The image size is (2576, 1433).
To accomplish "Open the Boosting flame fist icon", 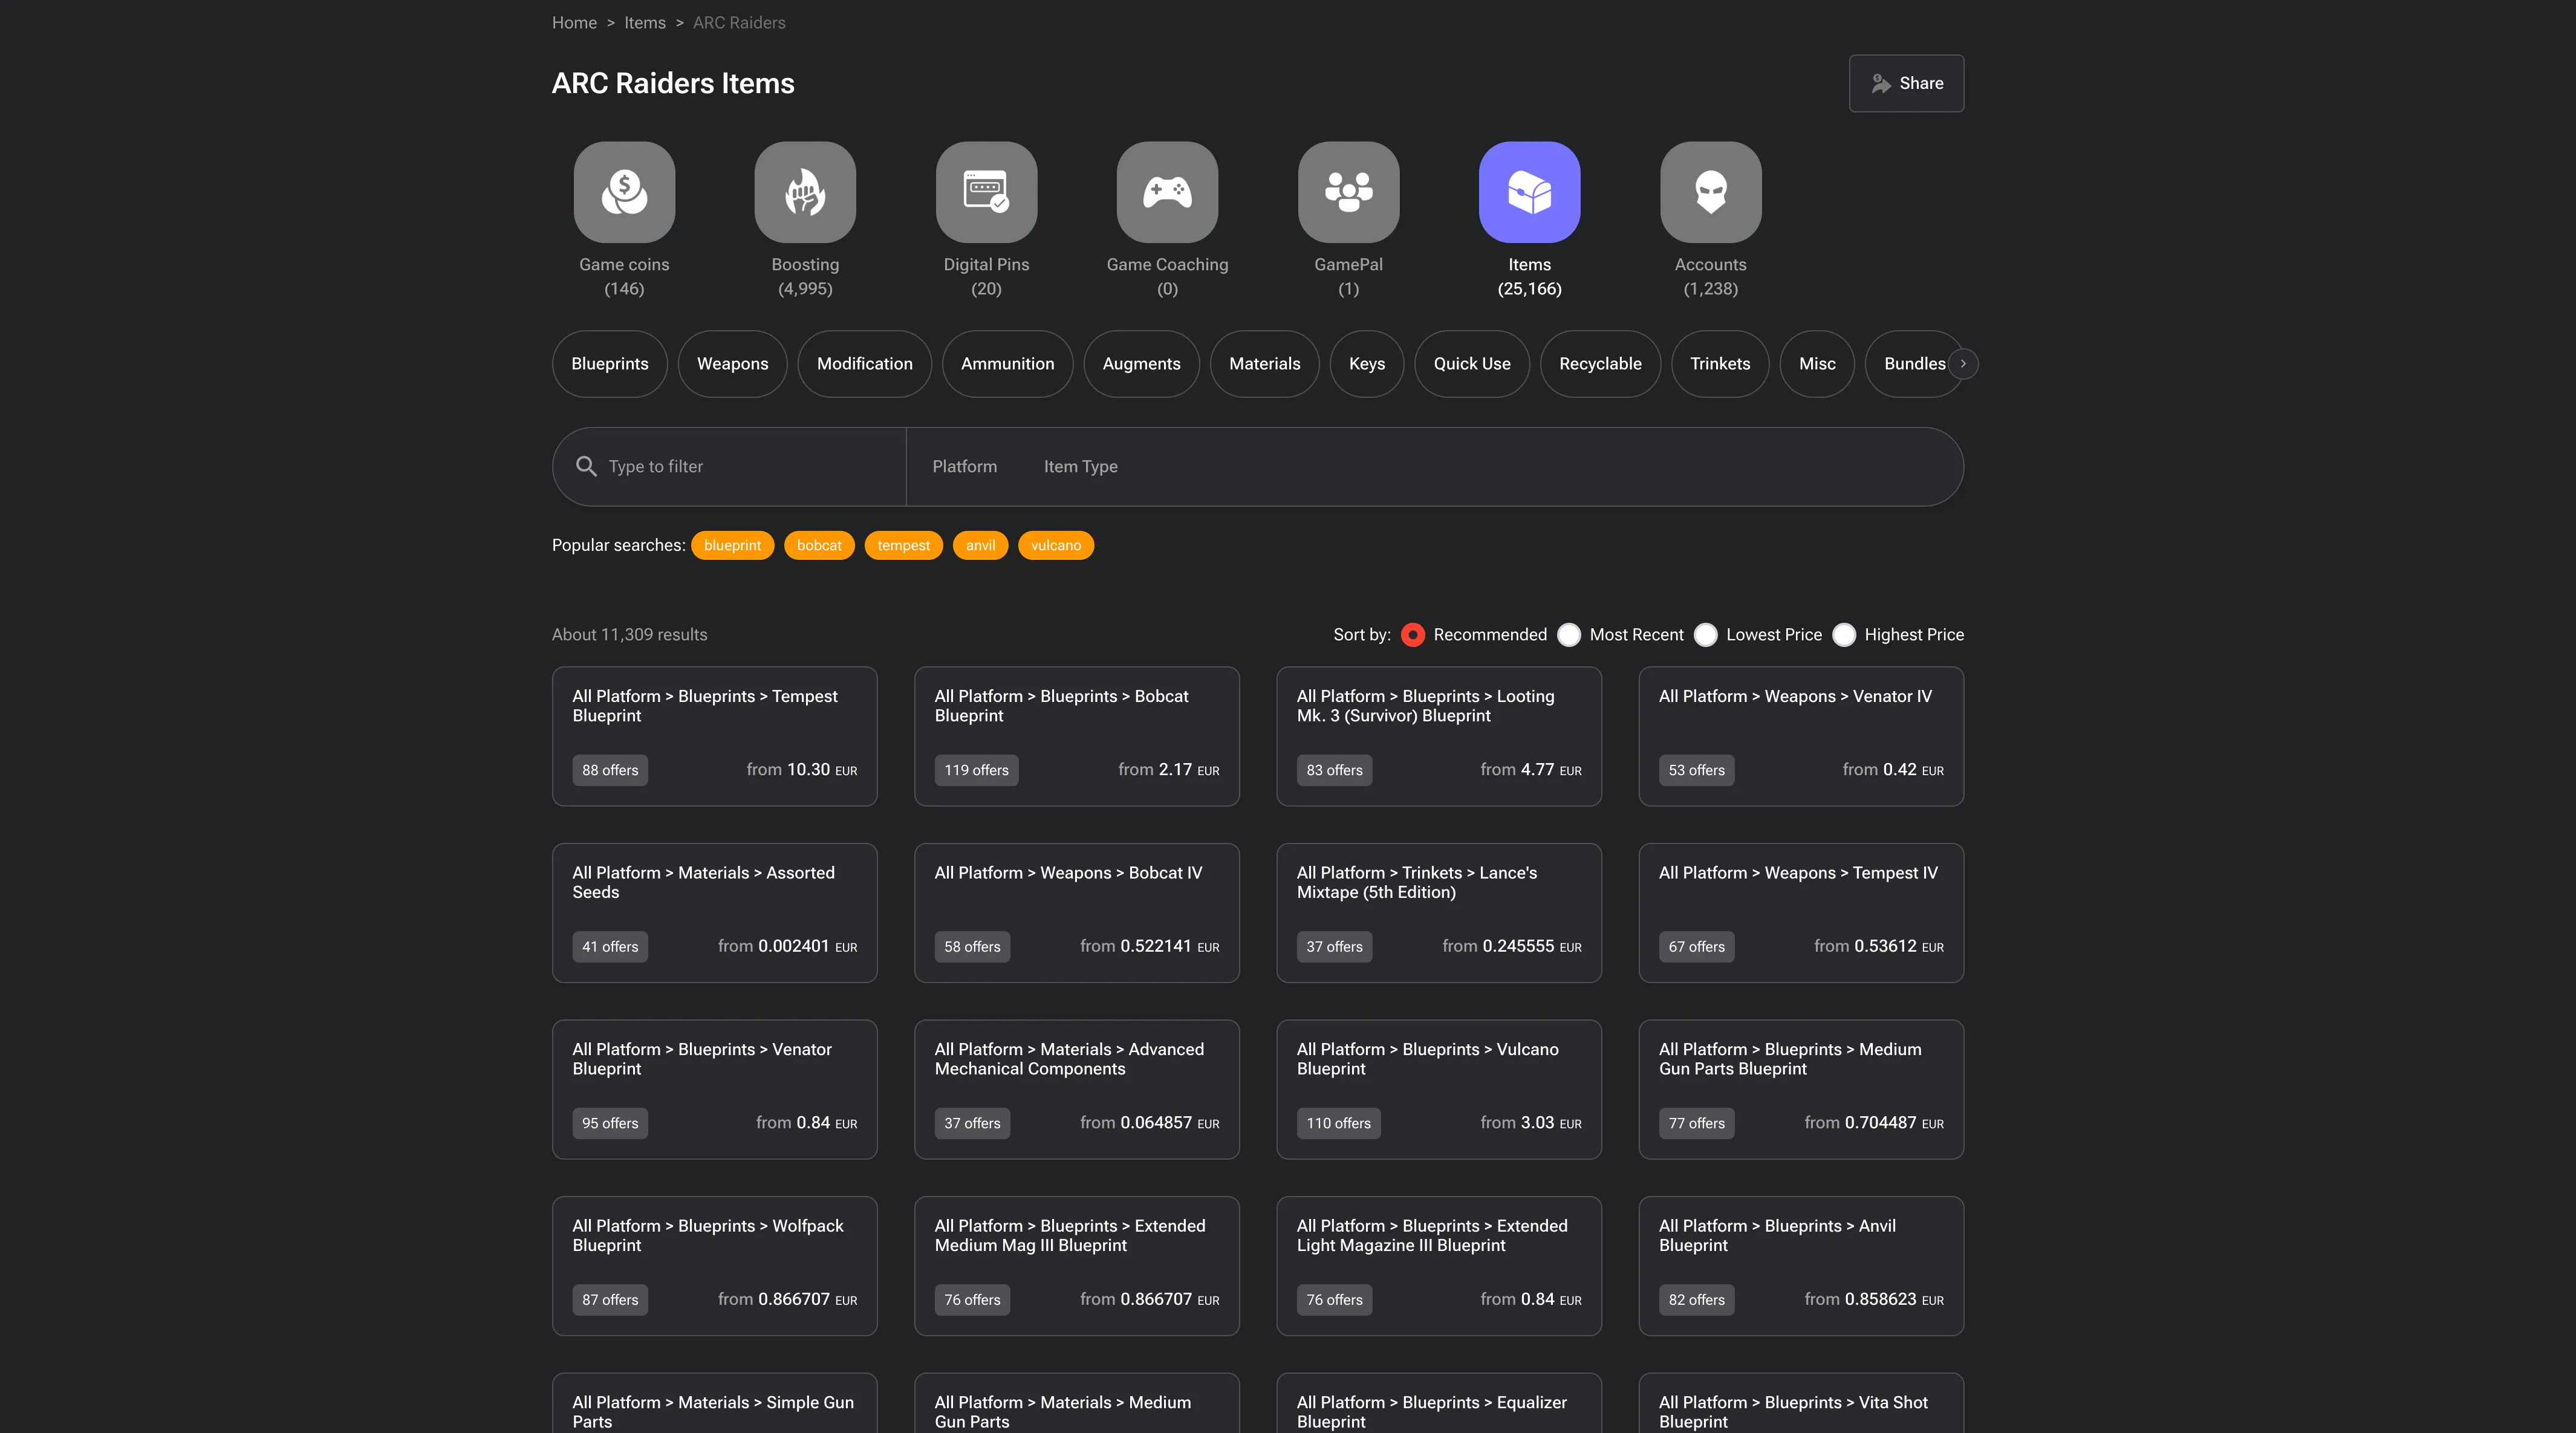I will coord(805,192).
